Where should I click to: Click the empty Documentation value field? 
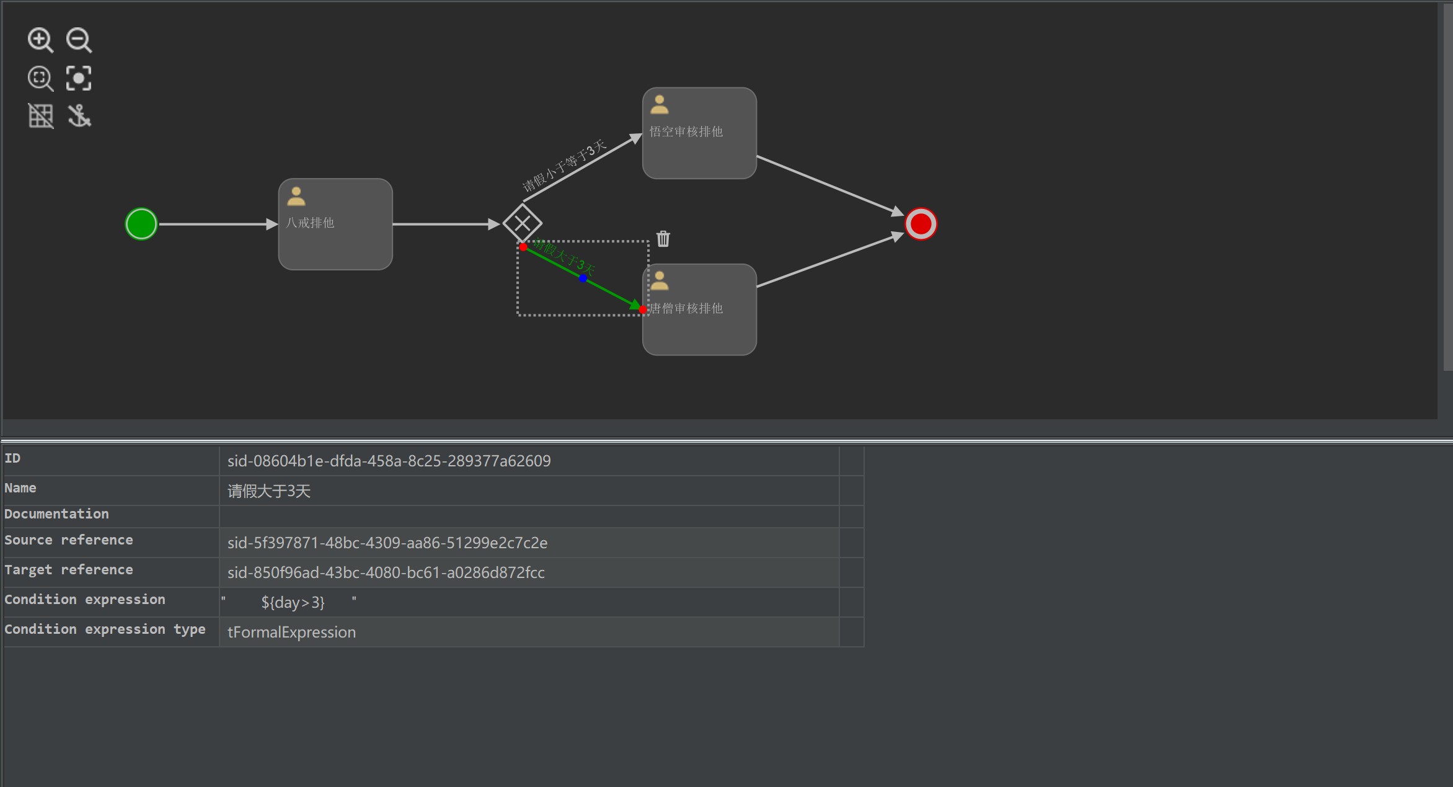tap(529, 517)
